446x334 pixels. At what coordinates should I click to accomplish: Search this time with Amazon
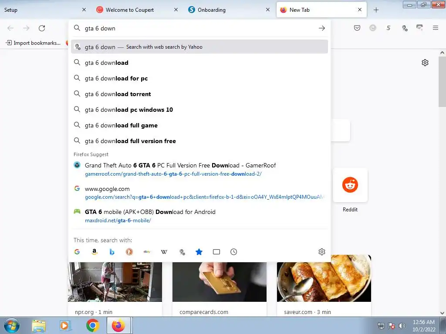[95, 252]
